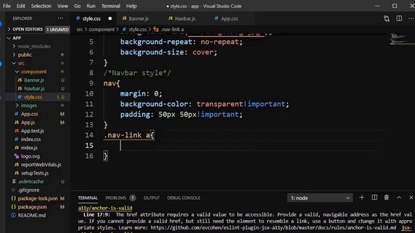Open index.css in the explorer

coord(38,139)
